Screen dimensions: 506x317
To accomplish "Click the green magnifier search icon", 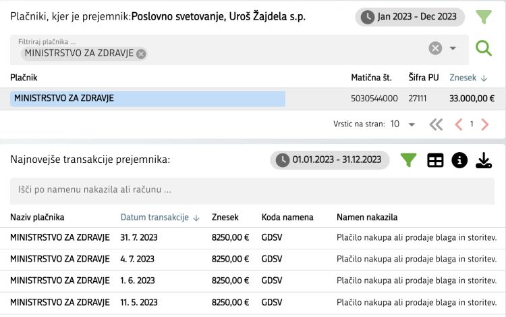I will (484, 49).
